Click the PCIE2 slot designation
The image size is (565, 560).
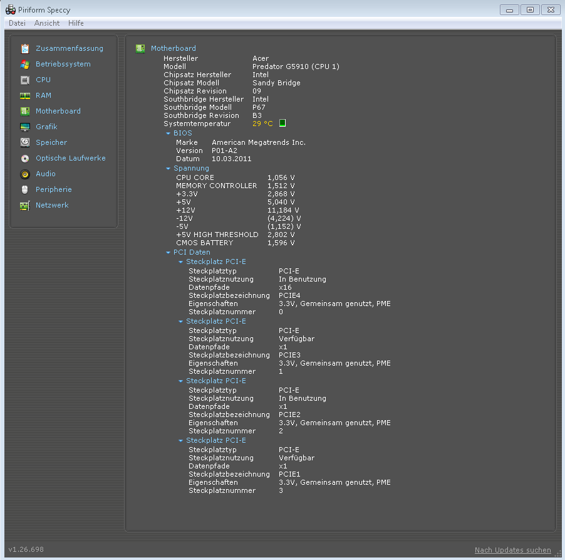coord(289,415)
